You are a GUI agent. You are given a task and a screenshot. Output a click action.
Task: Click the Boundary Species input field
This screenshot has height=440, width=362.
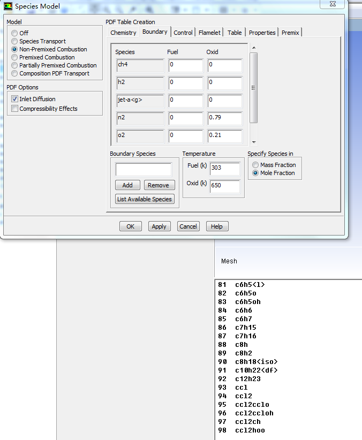coord(144,170)
